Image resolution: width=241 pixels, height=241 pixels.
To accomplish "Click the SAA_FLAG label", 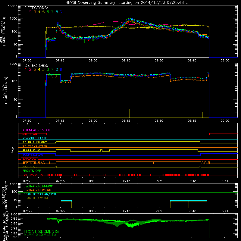I will [30, 159].
